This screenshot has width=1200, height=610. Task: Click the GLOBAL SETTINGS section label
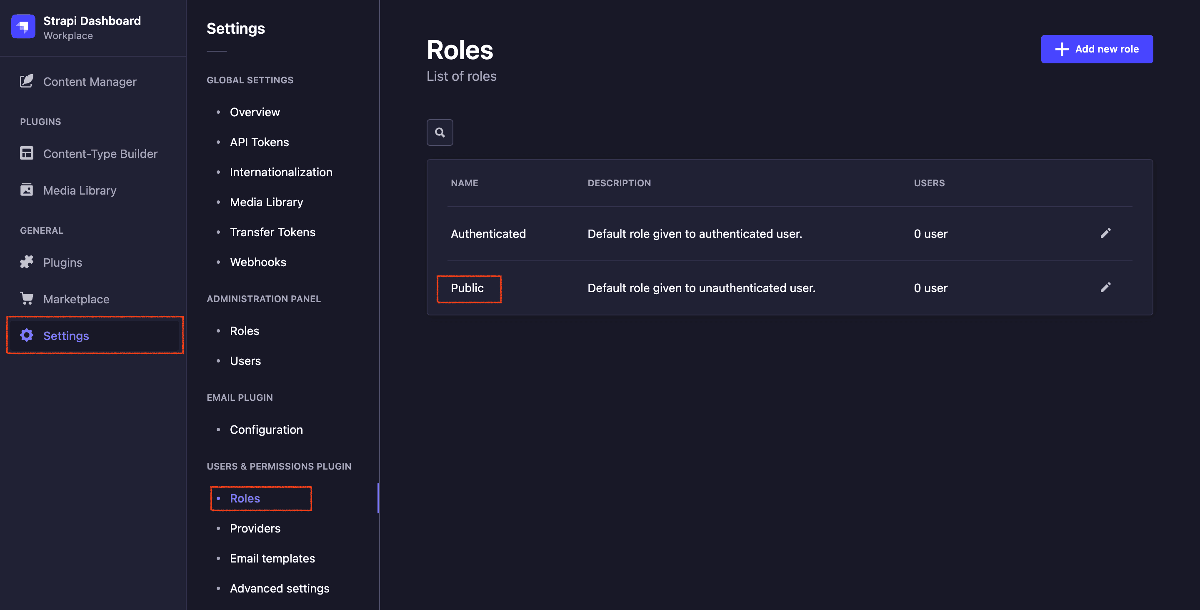(250, 80)
